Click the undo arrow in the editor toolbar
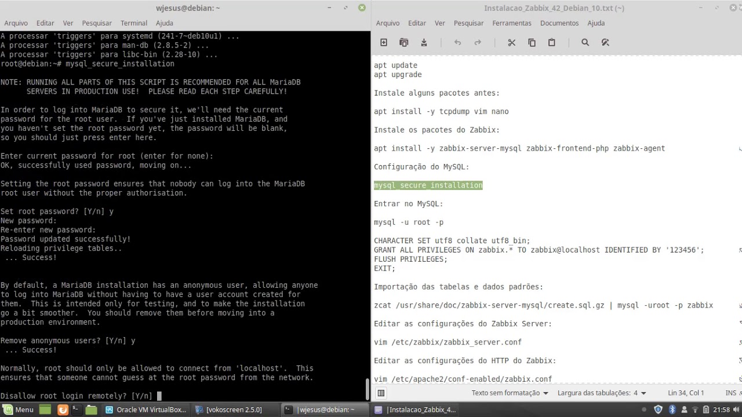Viewport: 742px width, 417px height. point(457,42)
